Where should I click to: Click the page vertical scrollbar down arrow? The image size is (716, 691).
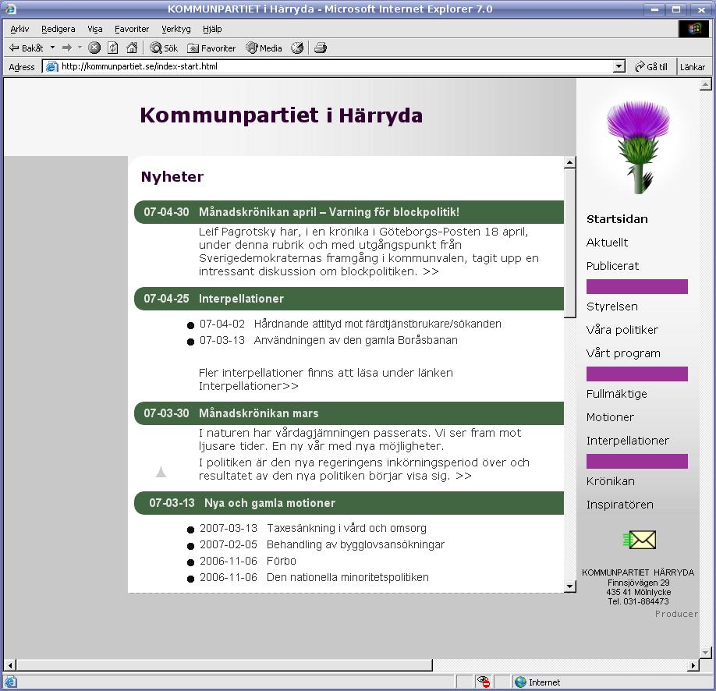tap(706, 653)
